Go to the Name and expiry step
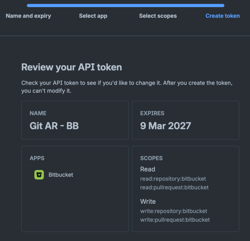 coord(28,16)
